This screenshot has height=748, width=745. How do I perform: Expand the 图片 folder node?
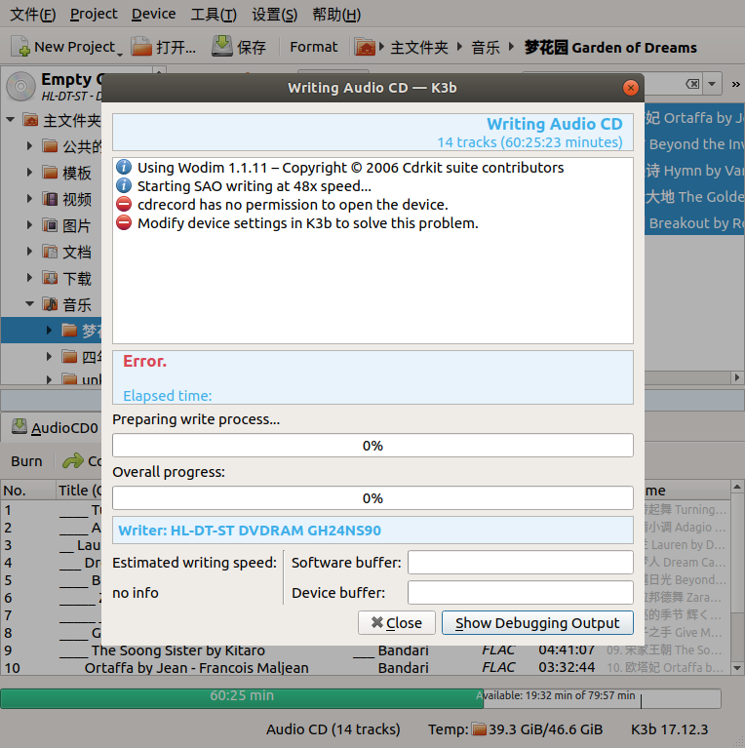(x=29, y=224)
